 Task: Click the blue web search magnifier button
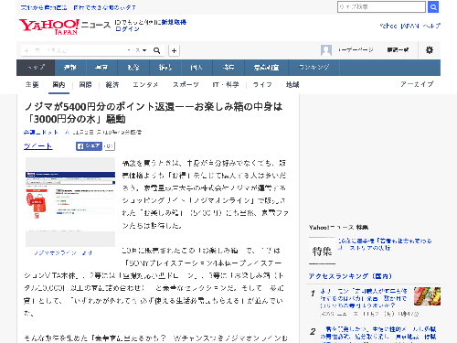pyautogui.click(x=433, y=6)
